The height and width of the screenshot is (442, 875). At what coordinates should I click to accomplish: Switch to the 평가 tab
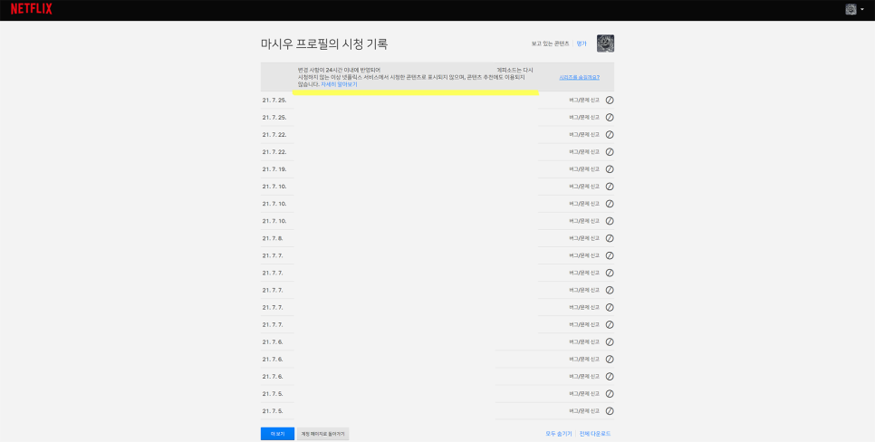[582, 43]
